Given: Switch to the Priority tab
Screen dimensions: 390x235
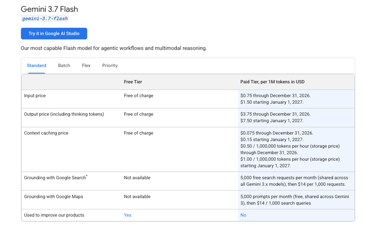Looking at the screenshot, I should (x=110, y=65).
